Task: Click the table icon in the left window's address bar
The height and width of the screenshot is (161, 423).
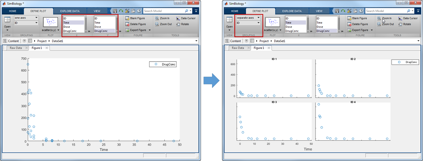Action: [x=30, y=41]
